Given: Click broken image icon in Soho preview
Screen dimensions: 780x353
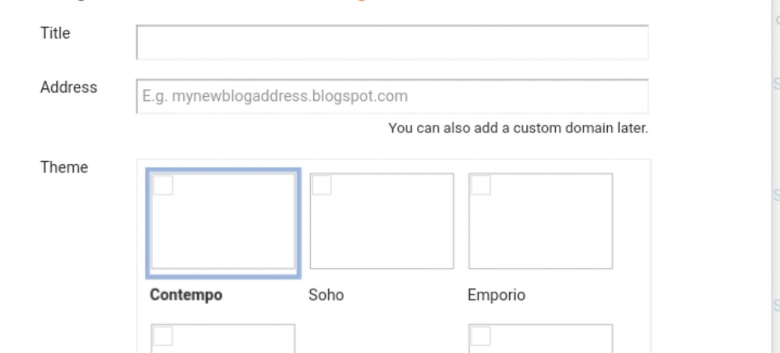Looking at the screenshot, I should point(322,185).
